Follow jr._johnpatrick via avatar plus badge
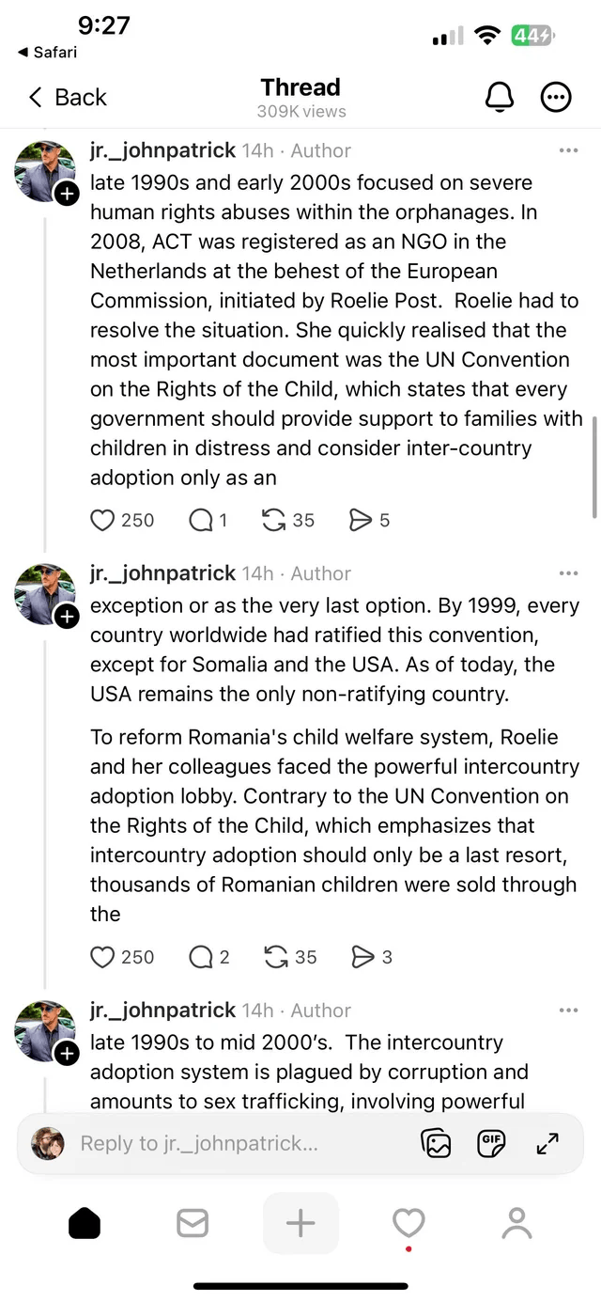The image size is (601, 1301). tap(66, 194)
